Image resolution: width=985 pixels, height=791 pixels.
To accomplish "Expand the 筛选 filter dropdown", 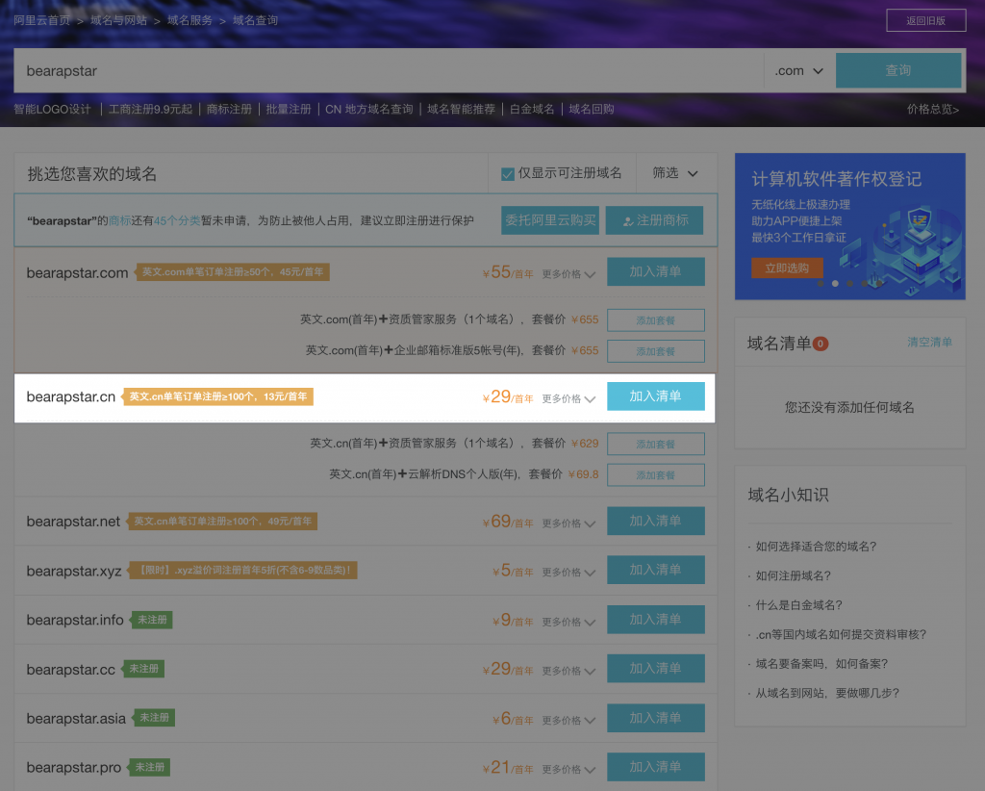I will click(x=675, y=173).
